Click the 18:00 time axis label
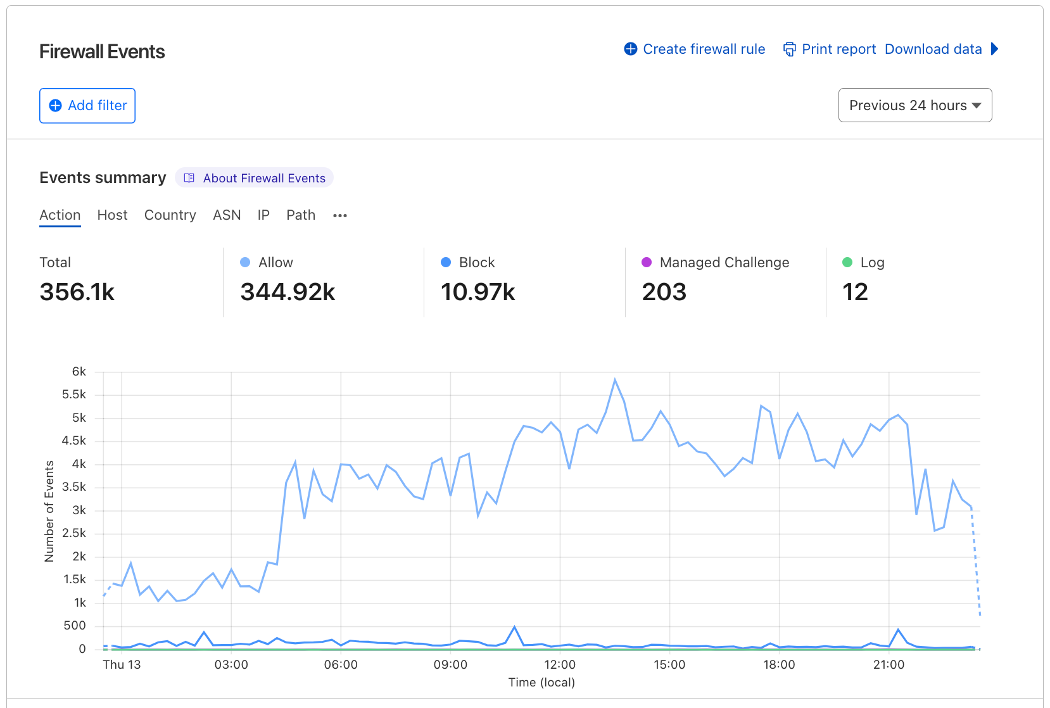Viewport: 1050px width, 708px height. point(779,665)
